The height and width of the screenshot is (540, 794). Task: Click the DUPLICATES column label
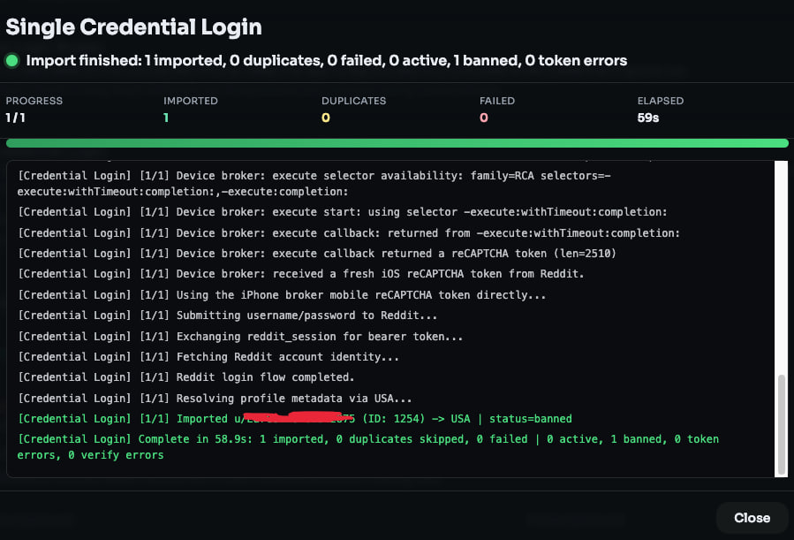(353, 101)
